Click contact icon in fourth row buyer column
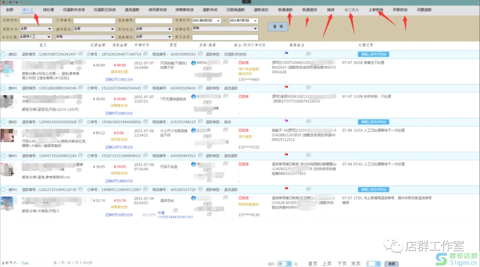The width and height of the screenshot is (480, 267). pyautogui.click(x=193, y=164)
